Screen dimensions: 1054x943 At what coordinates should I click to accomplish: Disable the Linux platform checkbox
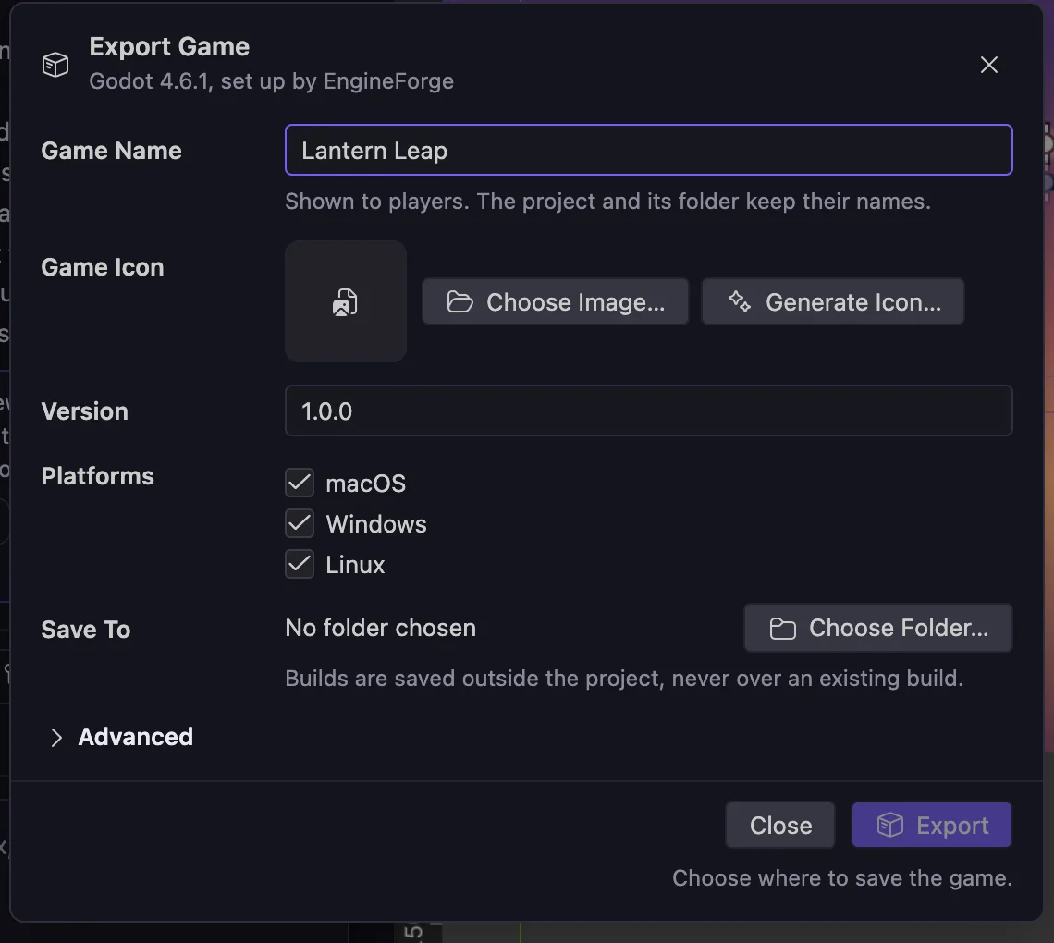(x=300, y=564)
